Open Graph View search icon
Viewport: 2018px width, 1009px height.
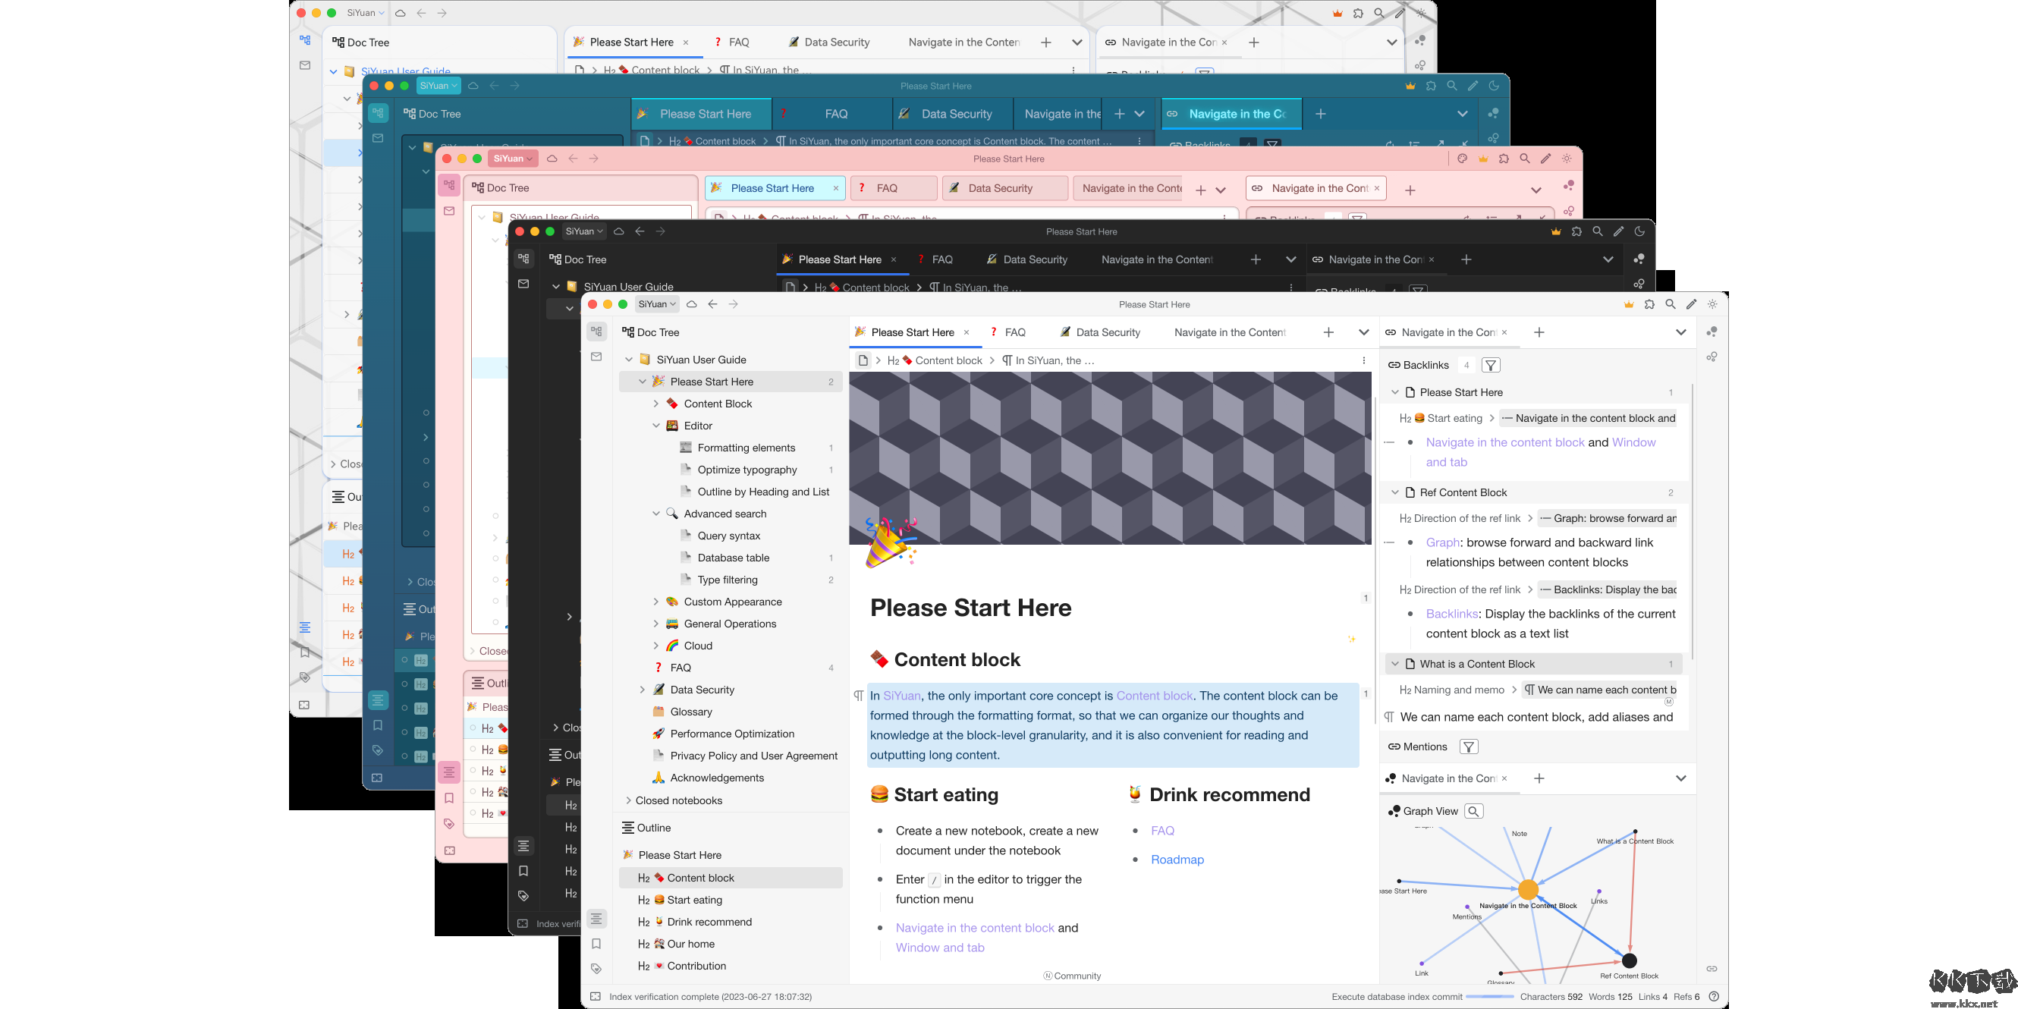[x=1473, y=812]
